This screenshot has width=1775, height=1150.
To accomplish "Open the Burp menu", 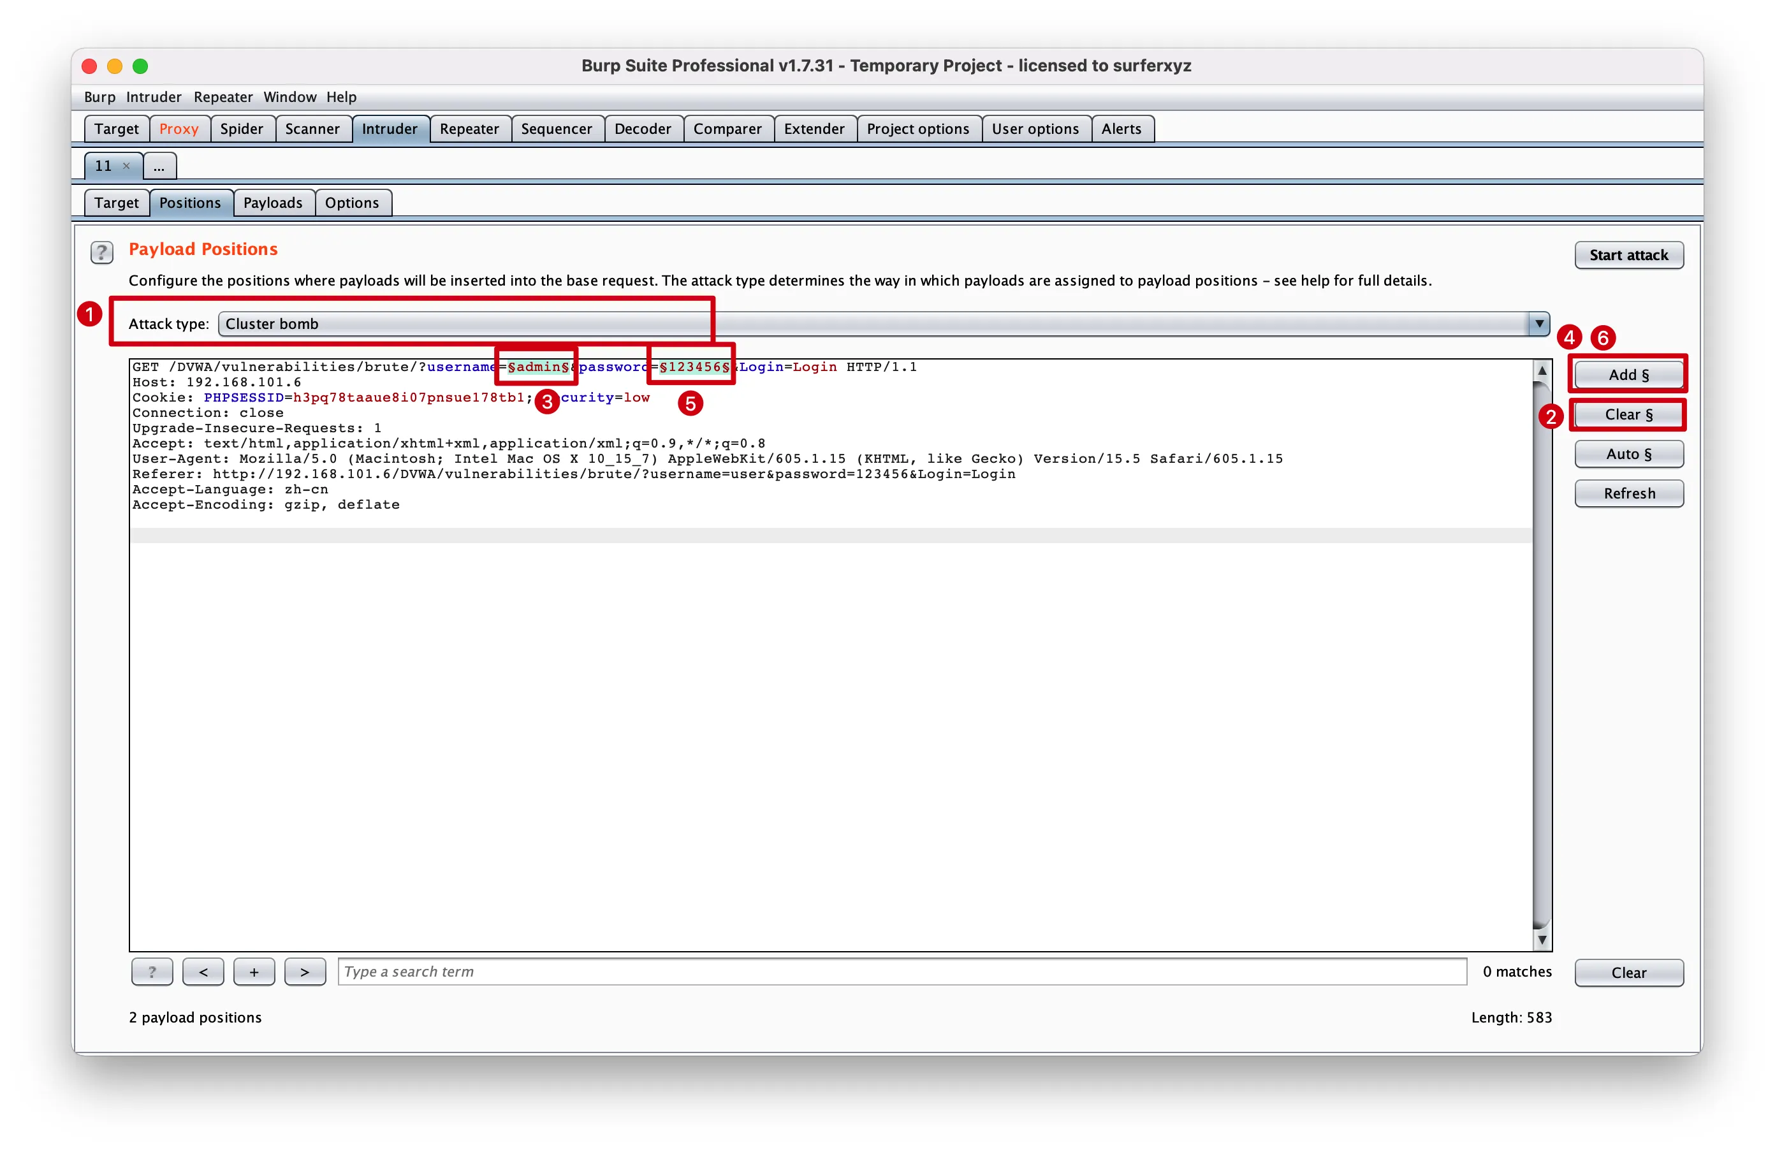I will (100, 97).
